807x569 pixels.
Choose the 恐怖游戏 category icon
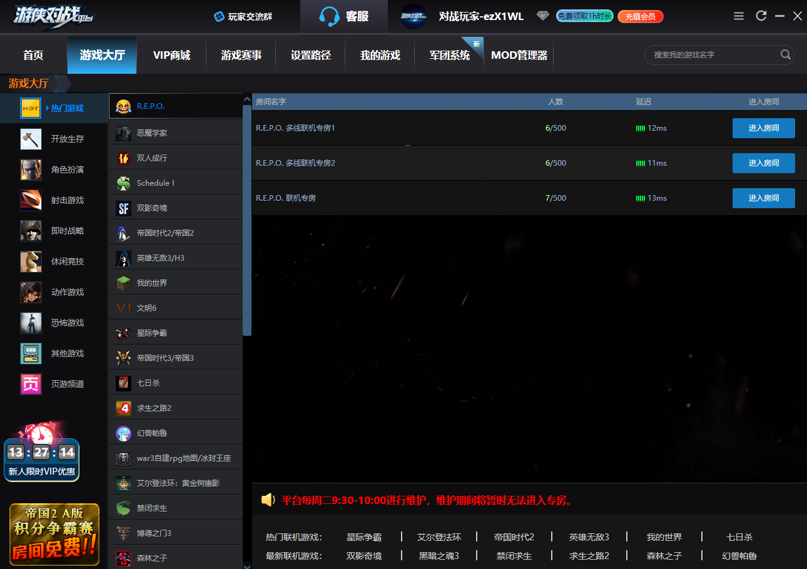pos(31,323)
